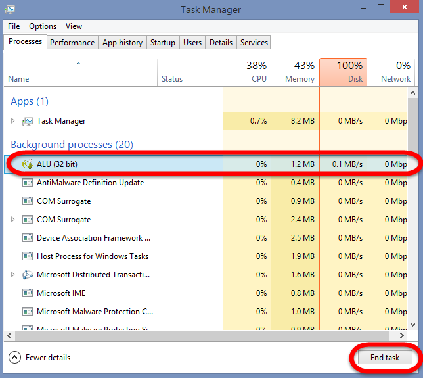The width and height of the screenshot is (423, 378).
Task: Expand the second COM Surrogate entry
Action: tap(12, 220)
